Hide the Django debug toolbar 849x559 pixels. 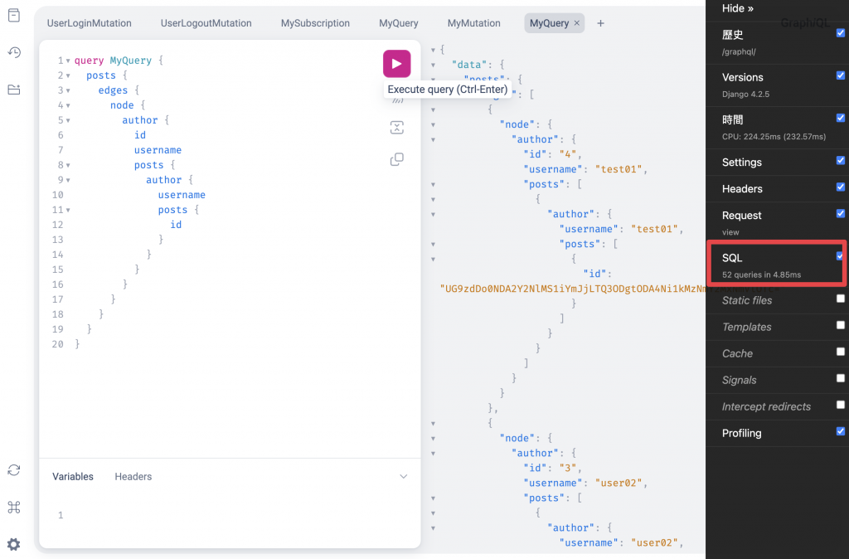pyautogui.click(x=738, y=8)
